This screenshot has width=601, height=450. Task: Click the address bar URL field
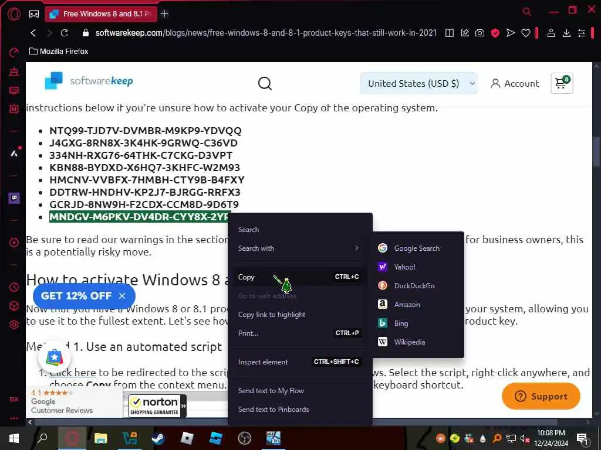266,33
